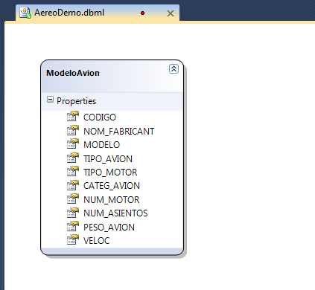Click the CODIGO property icon
315x290 pixels.
(x=73, y=116)
